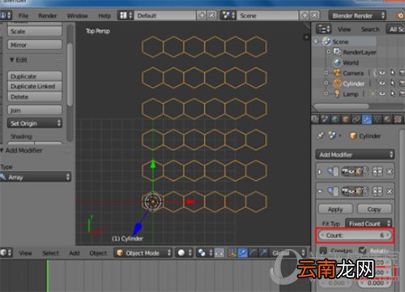Click the Join button
This screenshot has width=405, height=292.
click(35, 110)
